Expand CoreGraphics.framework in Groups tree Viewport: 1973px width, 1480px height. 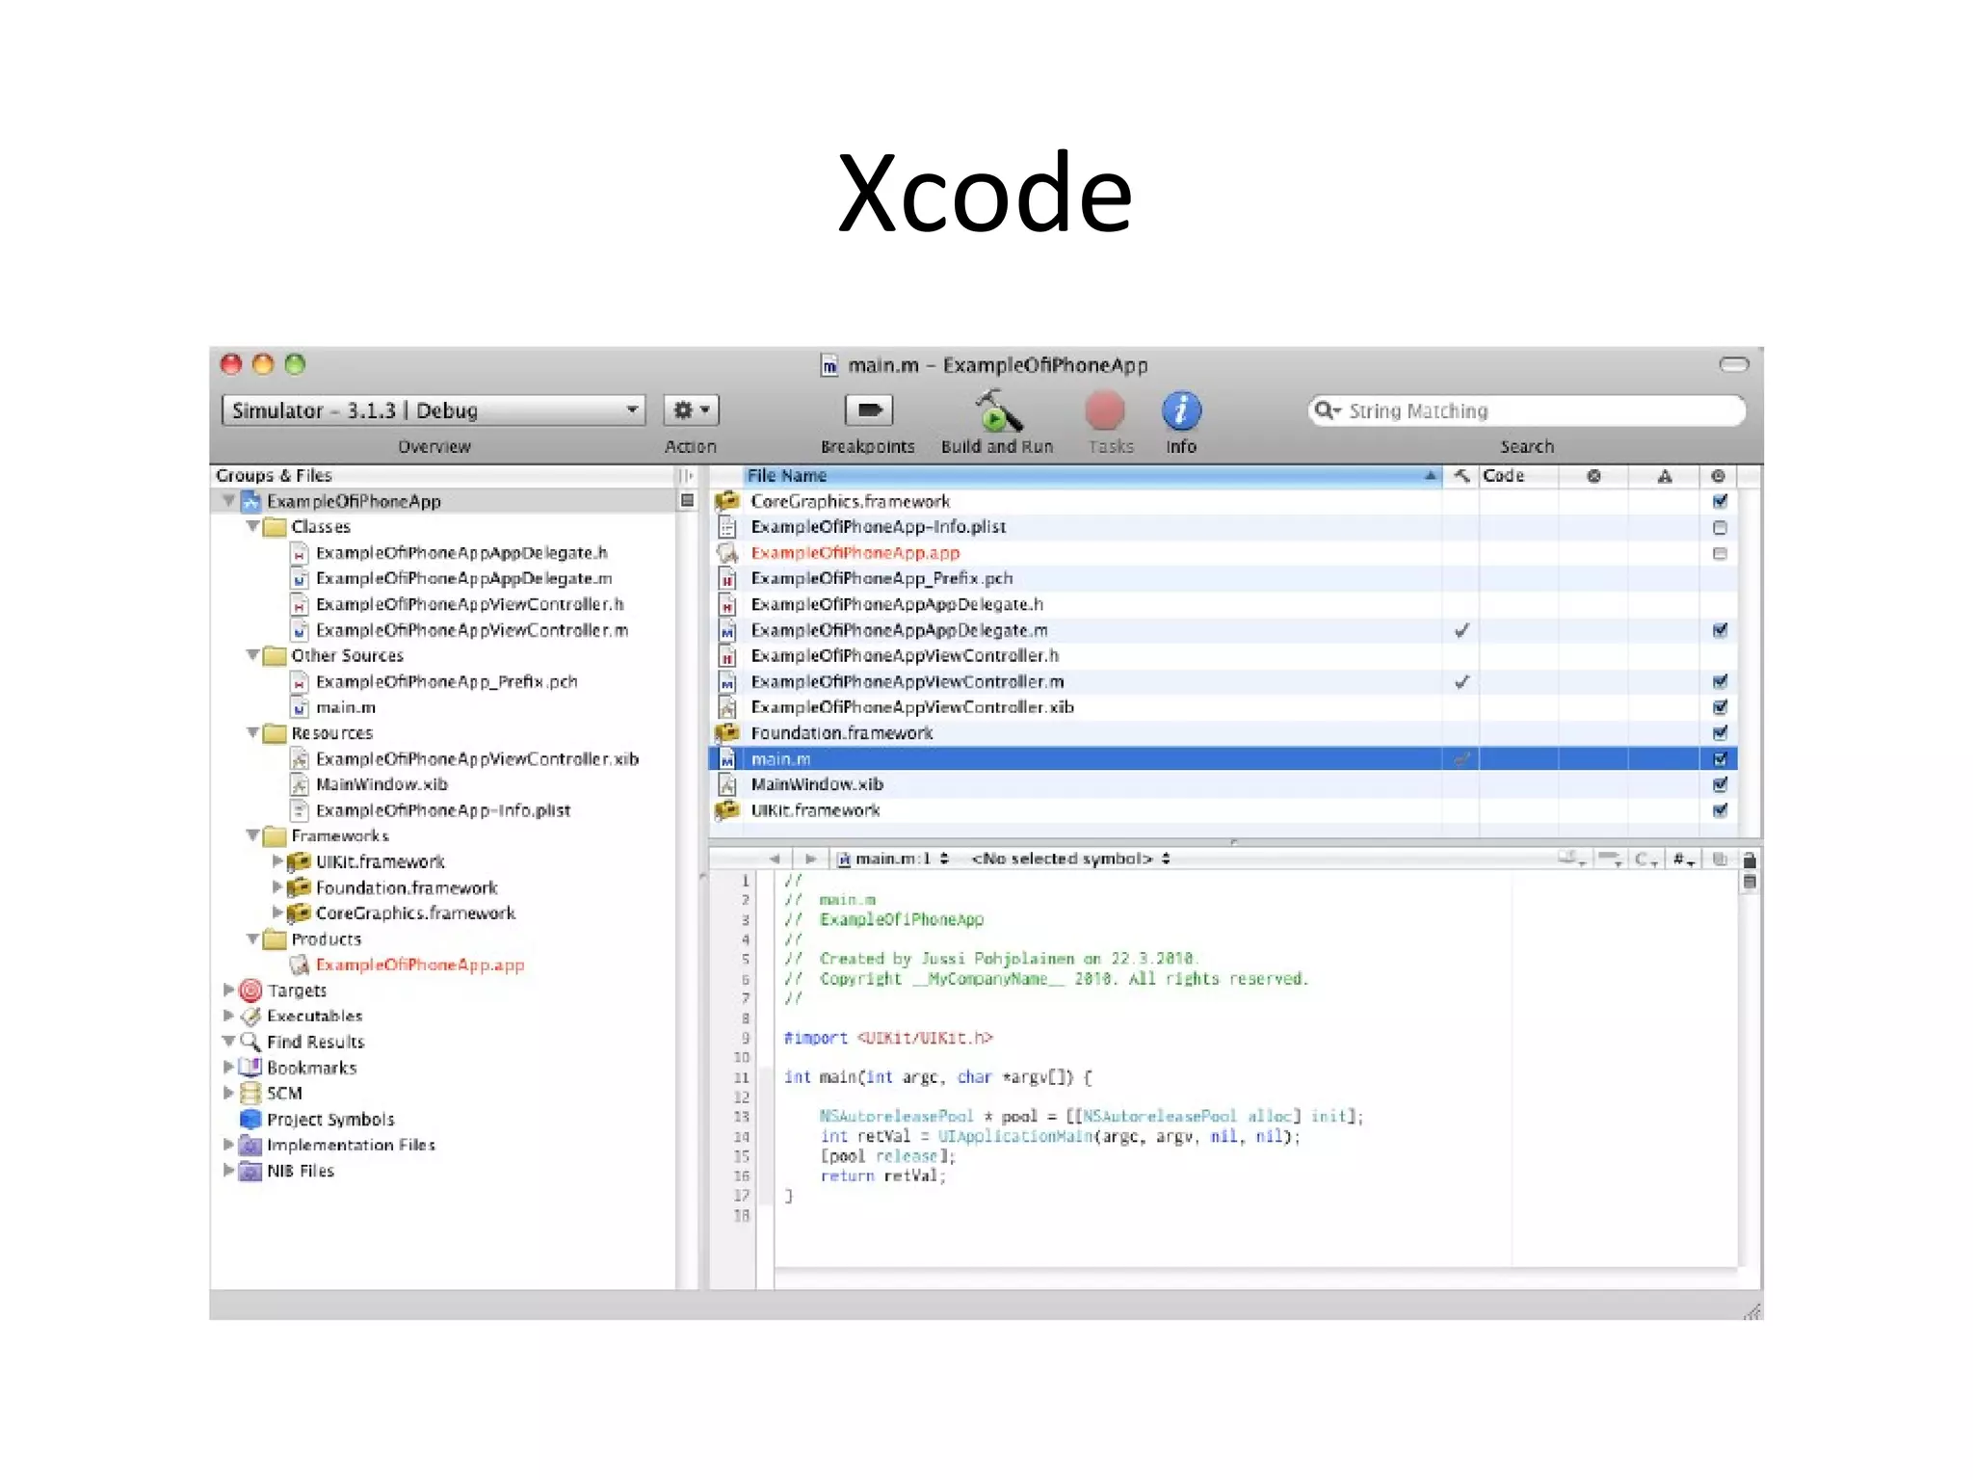pyautogui.click(x=277, y=912)
